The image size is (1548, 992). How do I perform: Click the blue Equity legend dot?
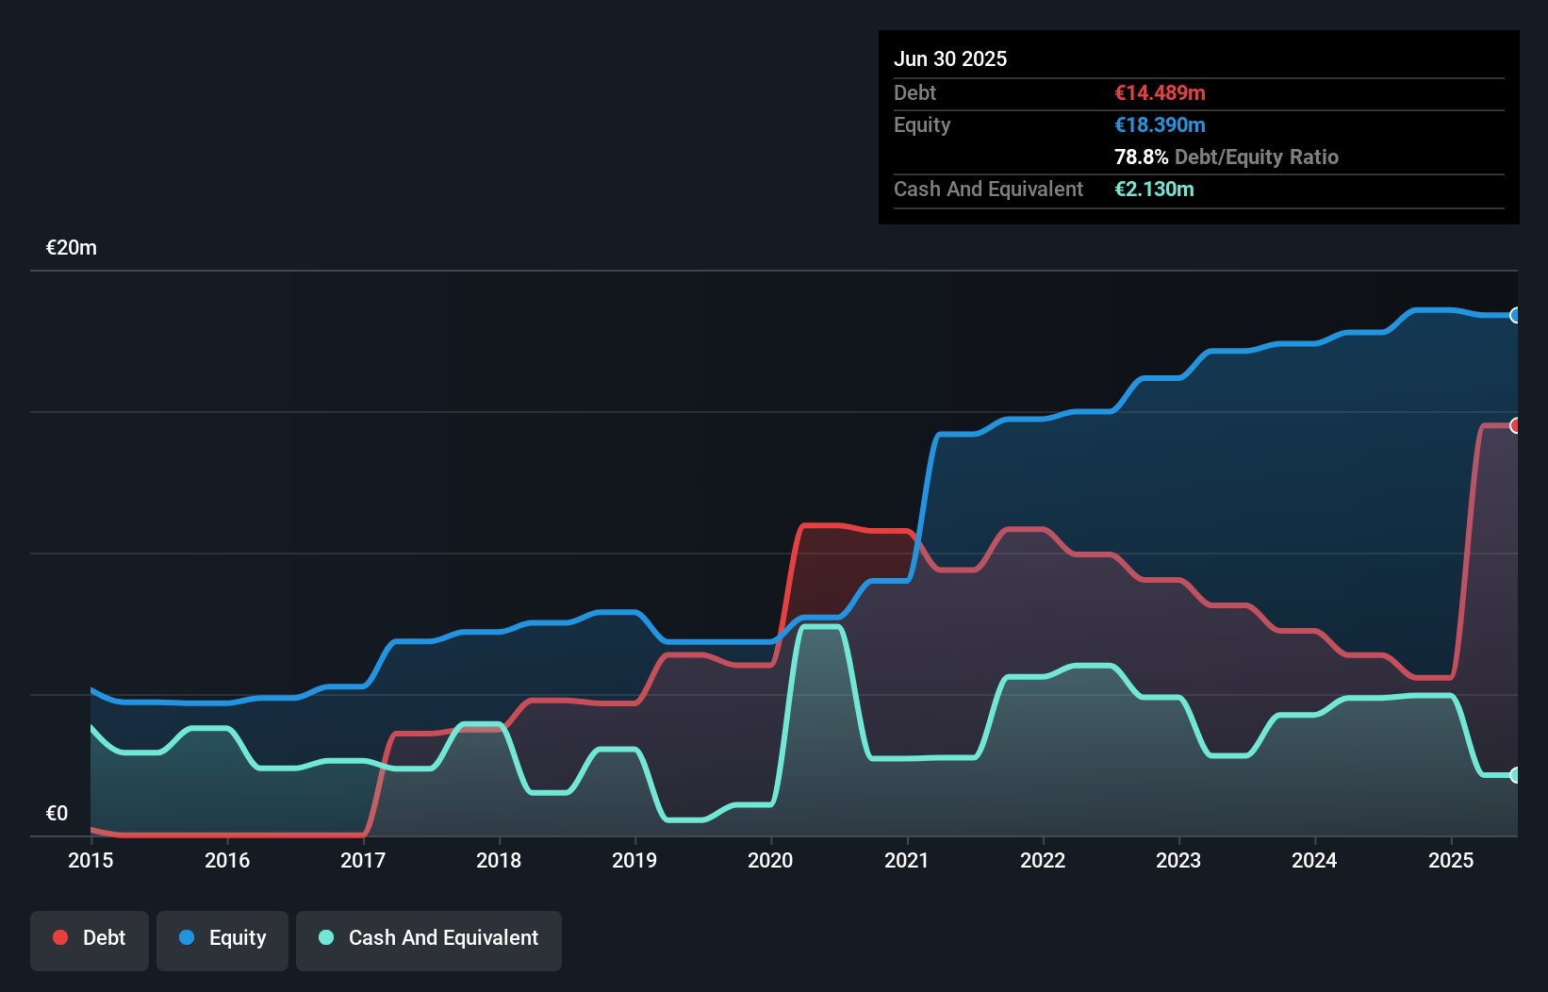point(187,938)
